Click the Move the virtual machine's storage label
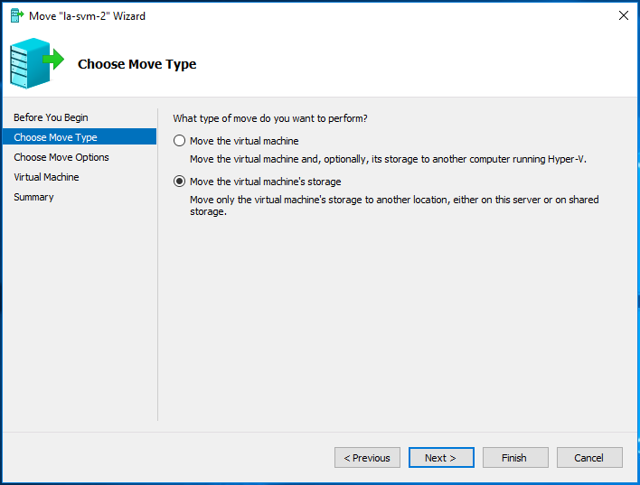The width and height of the screenshot is (640, 485). 265,182
